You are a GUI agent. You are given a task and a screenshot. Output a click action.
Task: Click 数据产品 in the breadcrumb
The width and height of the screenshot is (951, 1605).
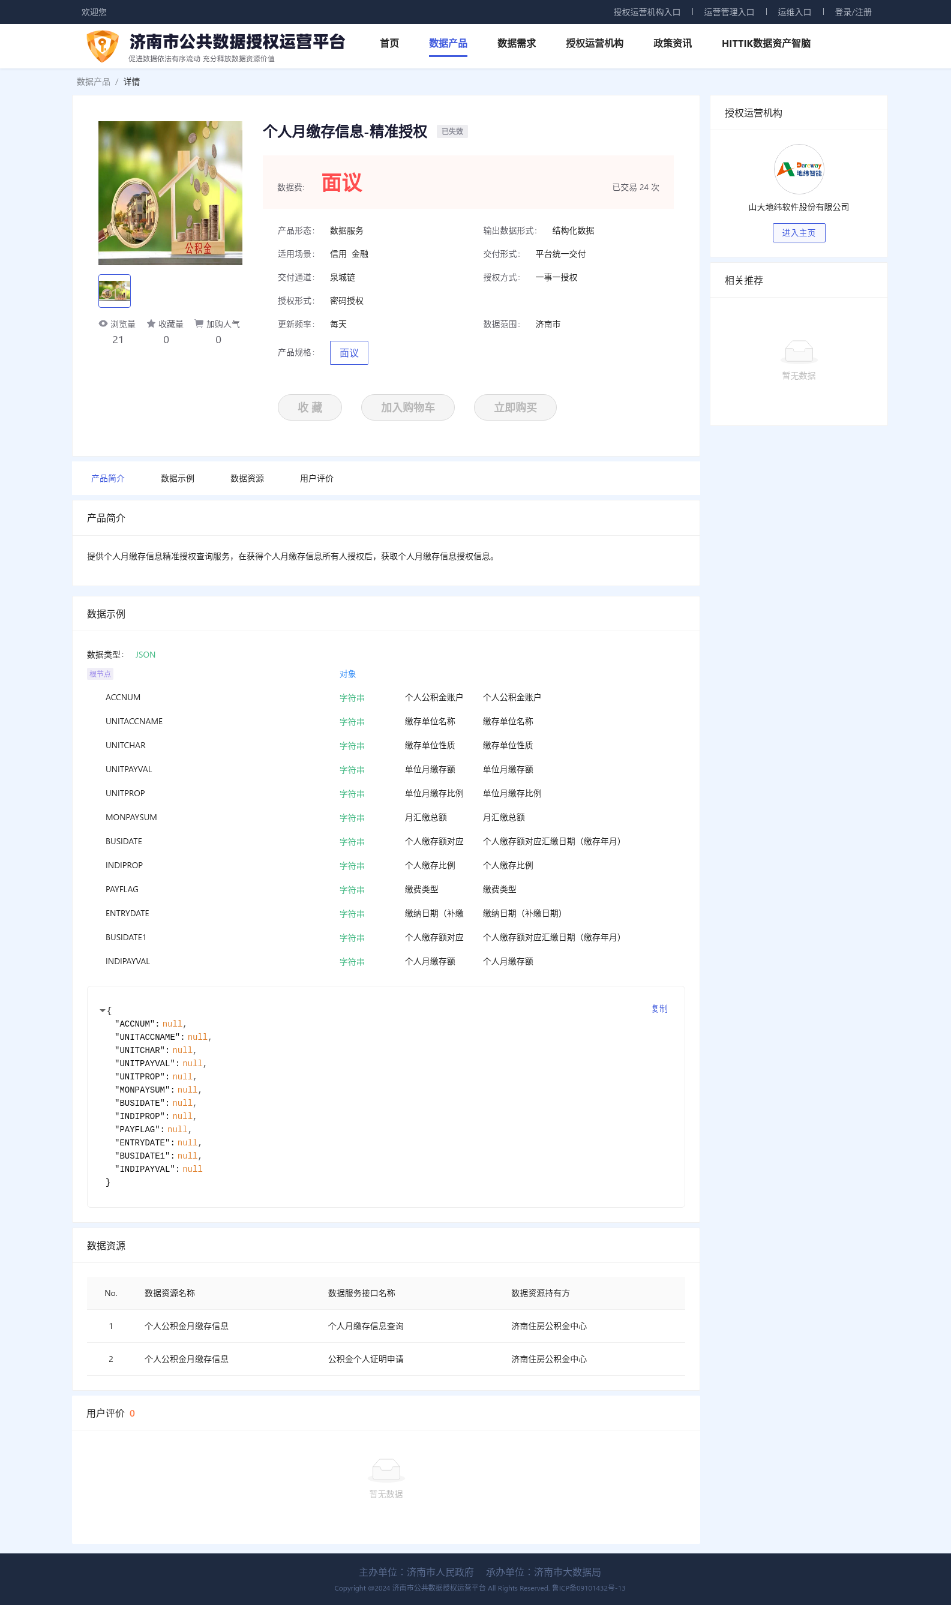pyautogui.click(x=94, y=82)
